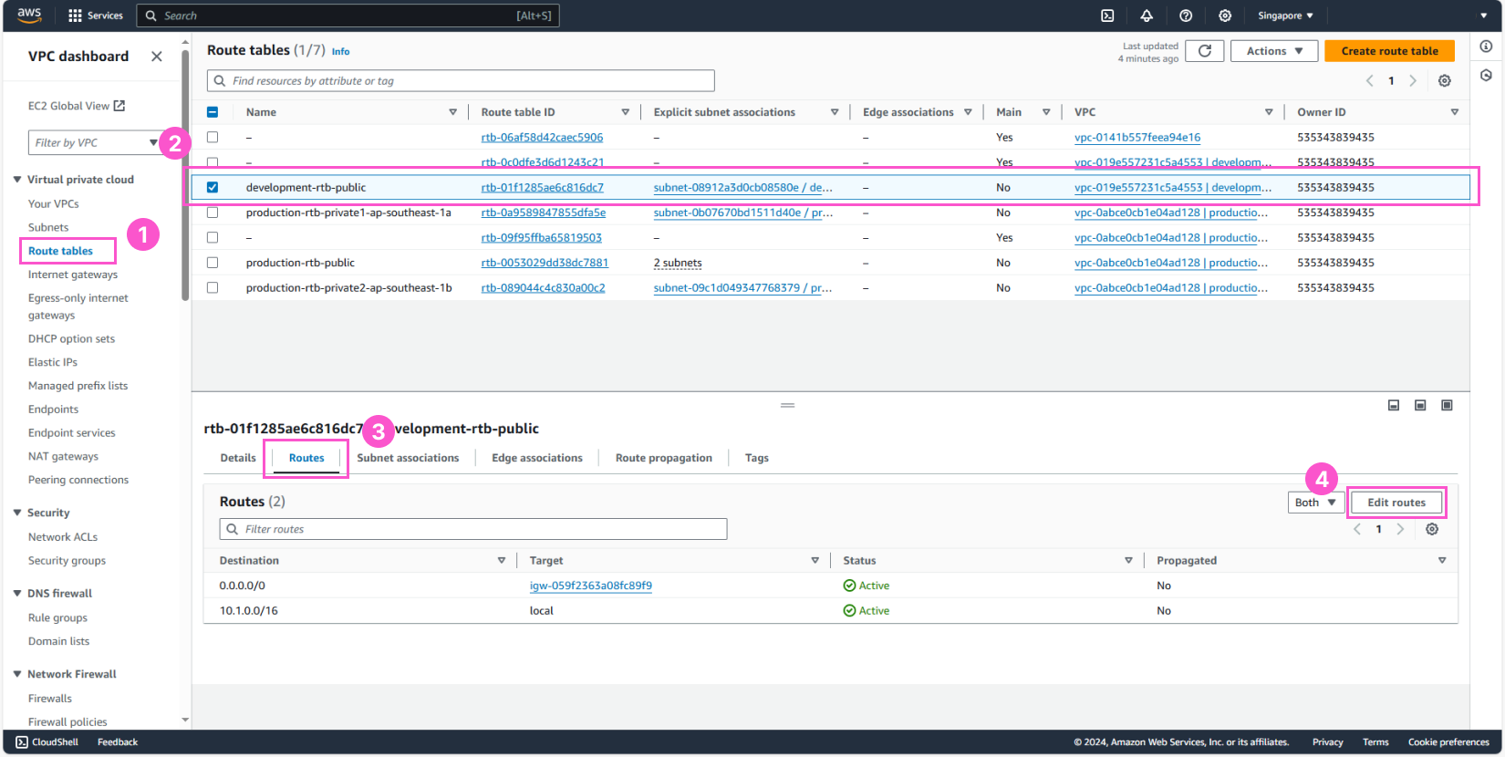Grab the split panel resize handle
Image resolution: width=1505 pixels, height=757 pixels.
788,405
